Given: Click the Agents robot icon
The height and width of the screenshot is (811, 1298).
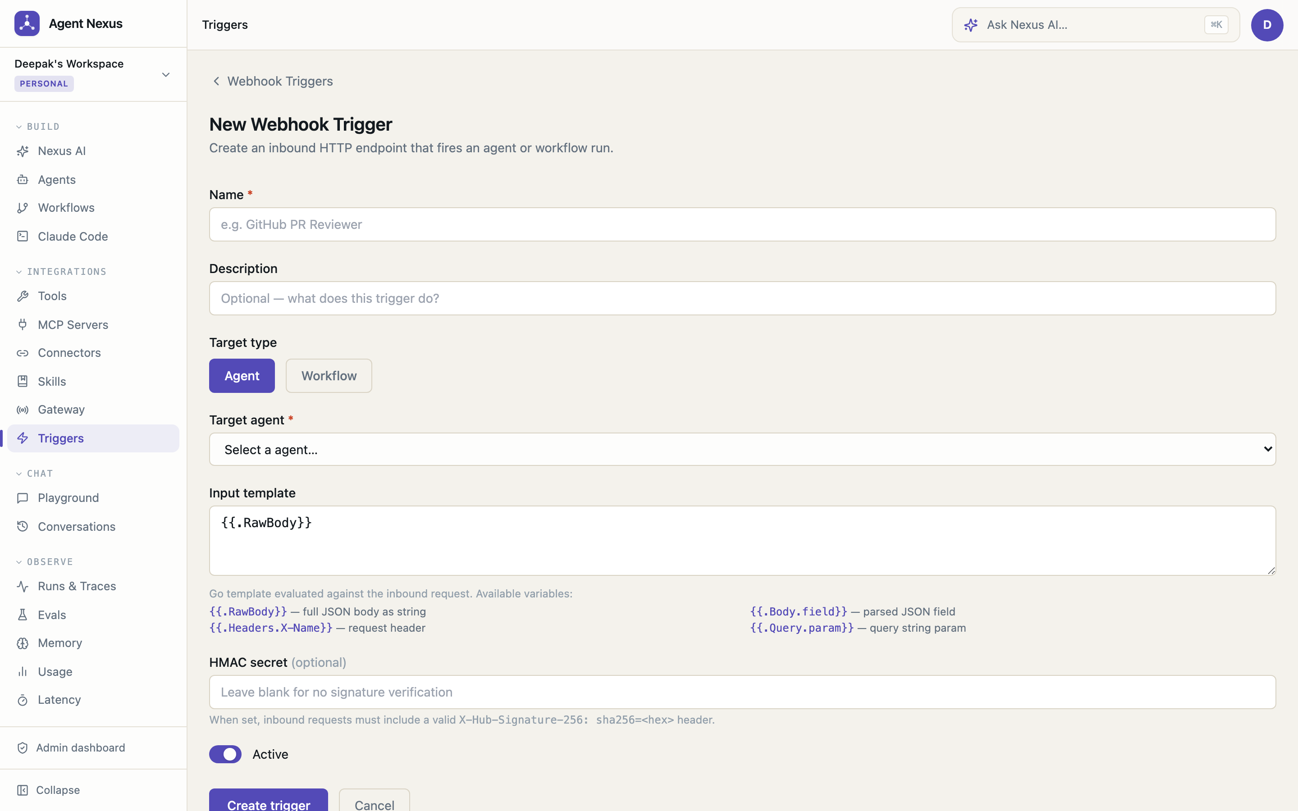Looking at the screenshot, I should 23,180.
